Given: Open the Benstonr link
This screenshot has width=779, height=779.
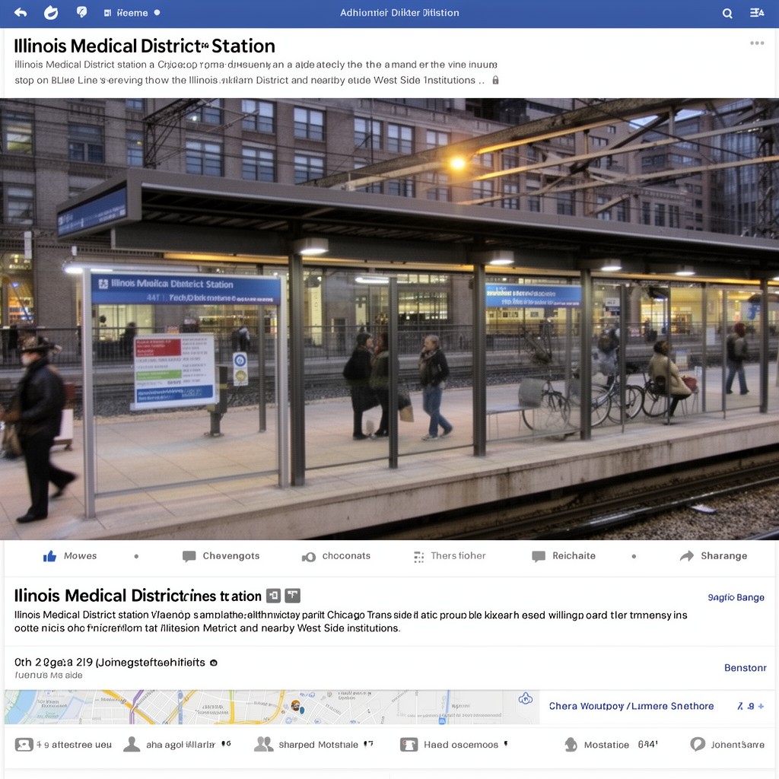Looking at the screenshot, I should point(746,668).
